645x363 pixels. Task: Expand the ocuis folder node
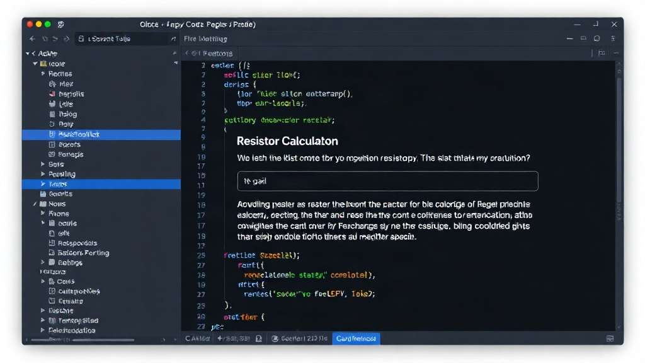(x=43, y=223)
